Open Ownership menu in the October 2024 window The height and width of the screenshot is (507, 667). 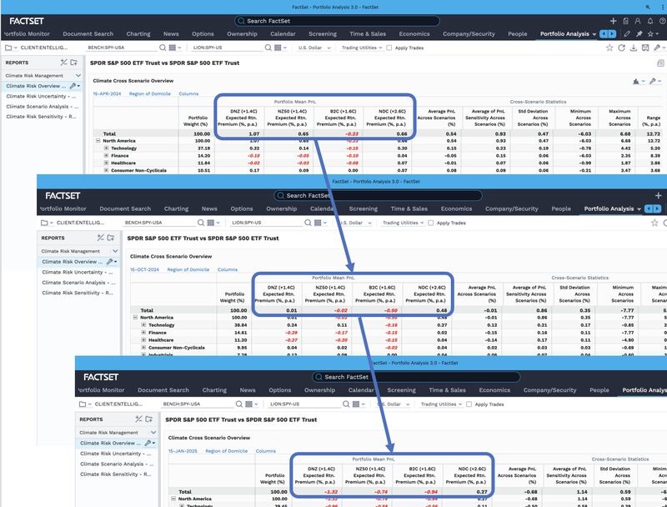(282, 208)
